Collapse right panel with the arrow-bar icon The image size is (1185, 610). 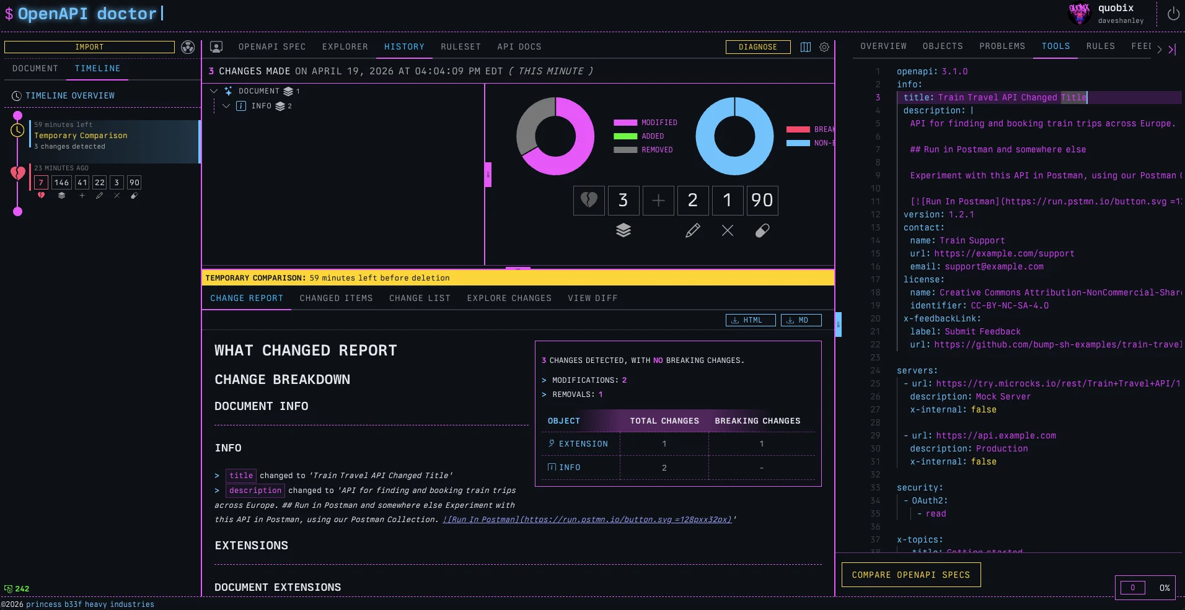tap(1172, 50)
